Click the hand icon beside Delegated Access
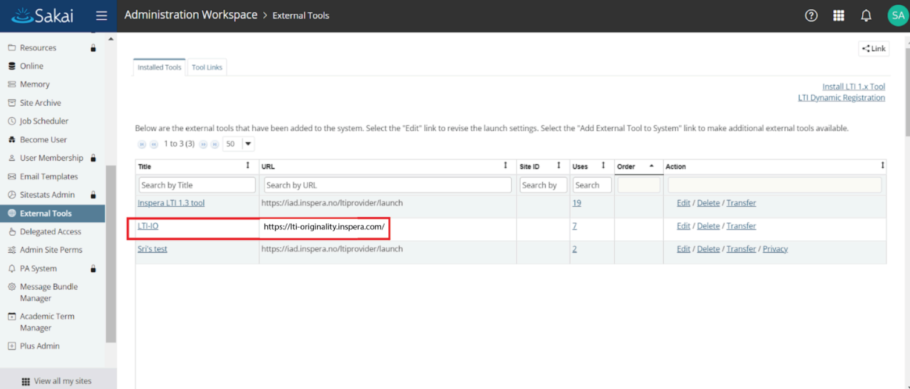 (12, 232)
